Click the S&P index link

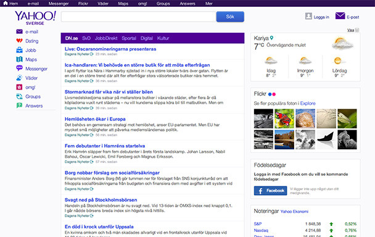click(x=258, y=224)
